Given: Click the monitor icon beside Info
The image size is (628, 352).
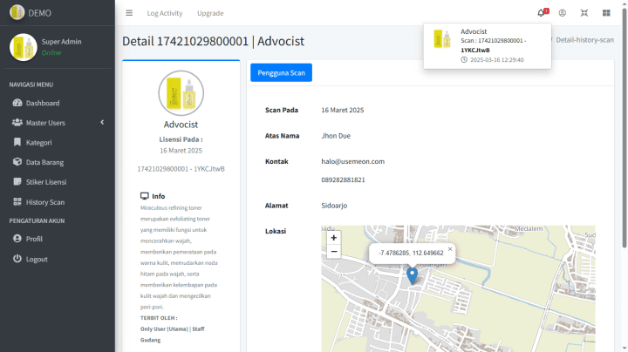Looking at the screenshot, I should click(145, 196).
